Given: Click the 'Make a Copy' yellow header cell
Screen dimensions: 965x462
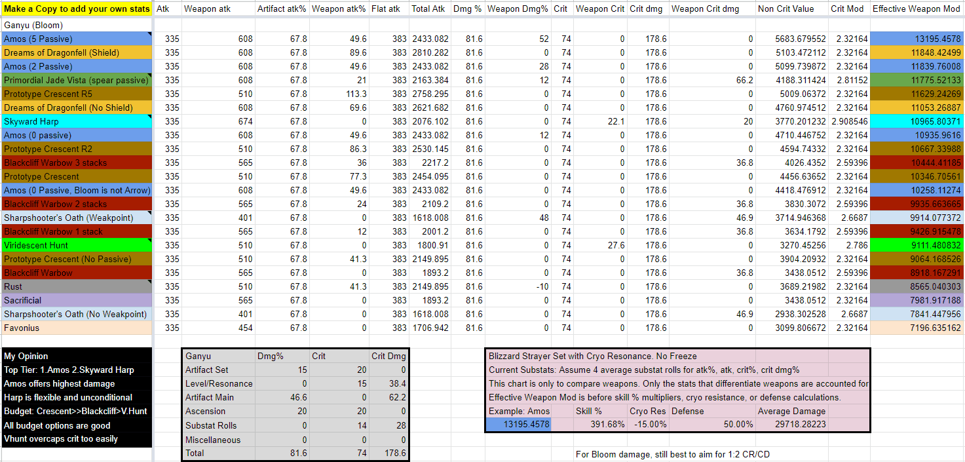Looking at the screenshot, I should [x=77, y=9].
